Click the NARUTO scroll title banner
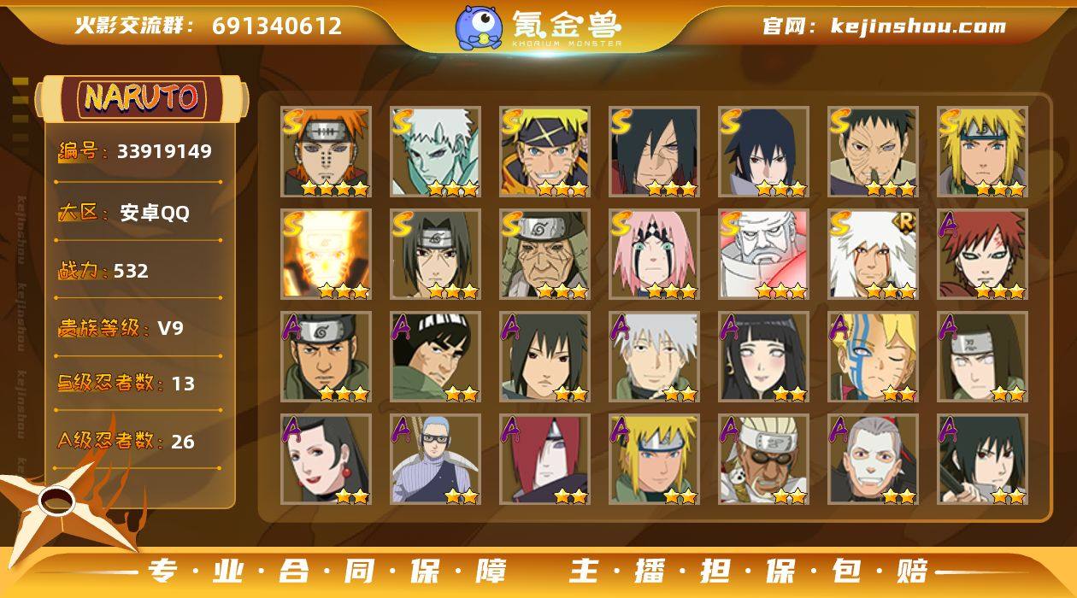This screenshot has height=598, width=1077. pos(142,98)
